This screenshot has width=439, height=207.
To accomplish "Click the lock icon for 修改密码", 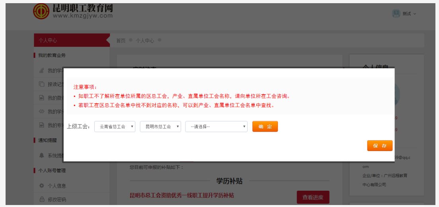I will [41, 199].
